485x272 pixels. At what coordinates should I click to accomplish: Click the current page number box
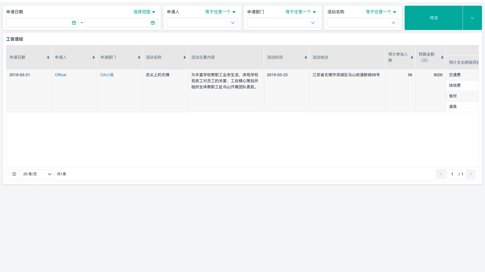[x=452, y=174]
